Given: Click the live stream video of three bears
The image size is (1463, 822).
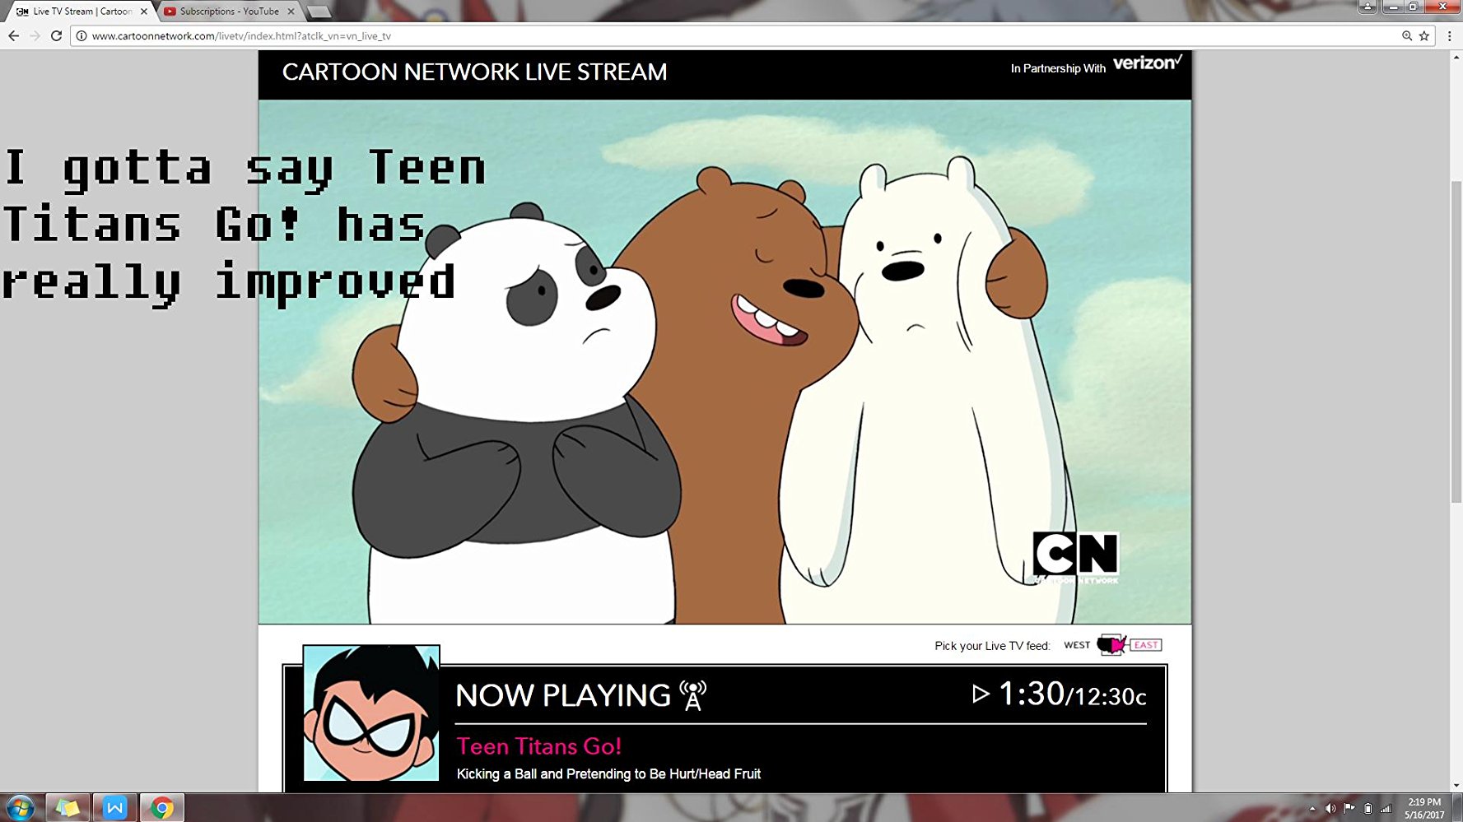Looking at the screenshot, I should 725,362.
